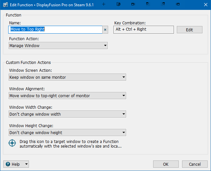Click the Cancel button
Viewport: 211px width, 171px height.
[x=195, y=164]
